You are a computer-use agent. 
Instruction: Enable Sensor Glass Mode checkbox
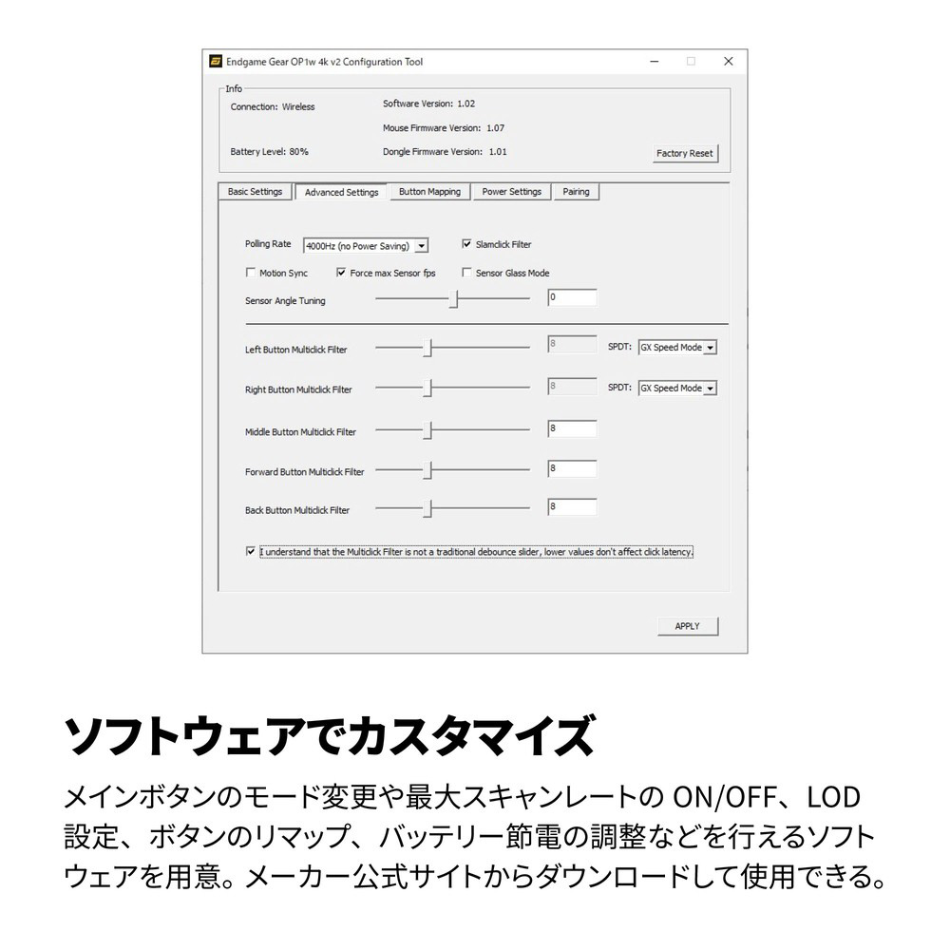[466, 273]
